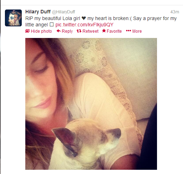Open Hilary Duff's profile avatar
183x174 pixels.
click(13, 18)
